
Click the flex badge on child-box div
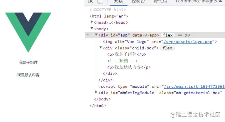167,48
